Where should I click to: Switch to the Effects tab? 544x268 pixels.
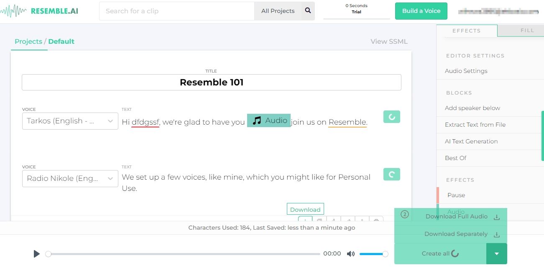(467, 30)
